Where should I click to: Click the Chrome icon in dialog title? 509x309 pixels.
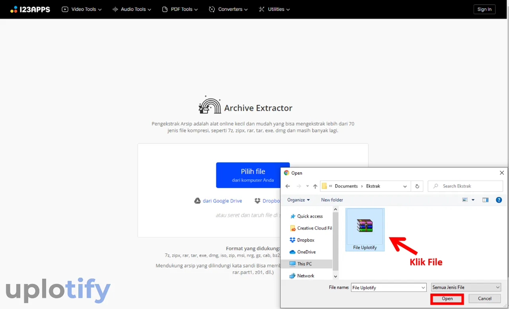pos(286,173)
